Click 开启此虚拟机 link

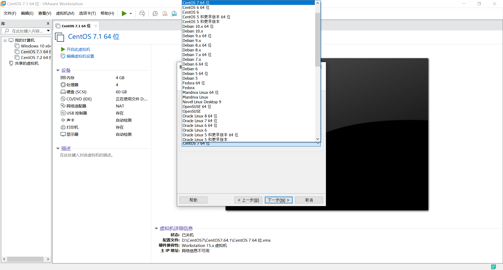coord(78,49)
